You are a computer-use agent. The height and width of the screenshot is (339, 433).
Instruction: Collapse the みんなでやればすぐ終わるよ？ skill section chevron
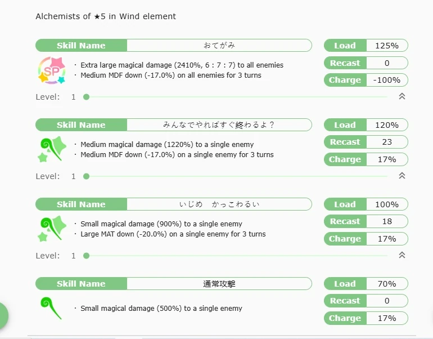tap(402, 176)
